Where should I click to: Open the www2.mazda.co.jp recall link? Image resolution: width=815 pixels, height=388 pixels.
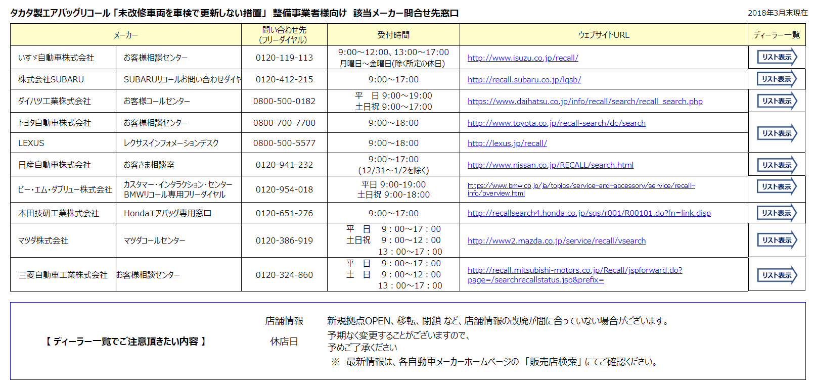point(557,240)
